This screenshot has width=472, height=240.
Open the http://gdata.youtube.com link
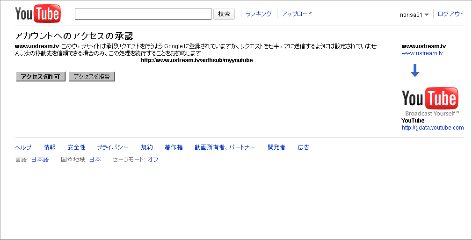(433, 128)
